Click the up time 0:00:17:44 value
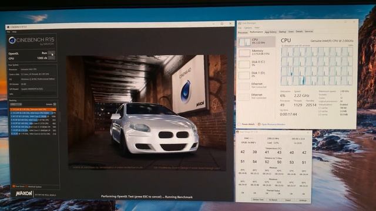 coord(288,114)
